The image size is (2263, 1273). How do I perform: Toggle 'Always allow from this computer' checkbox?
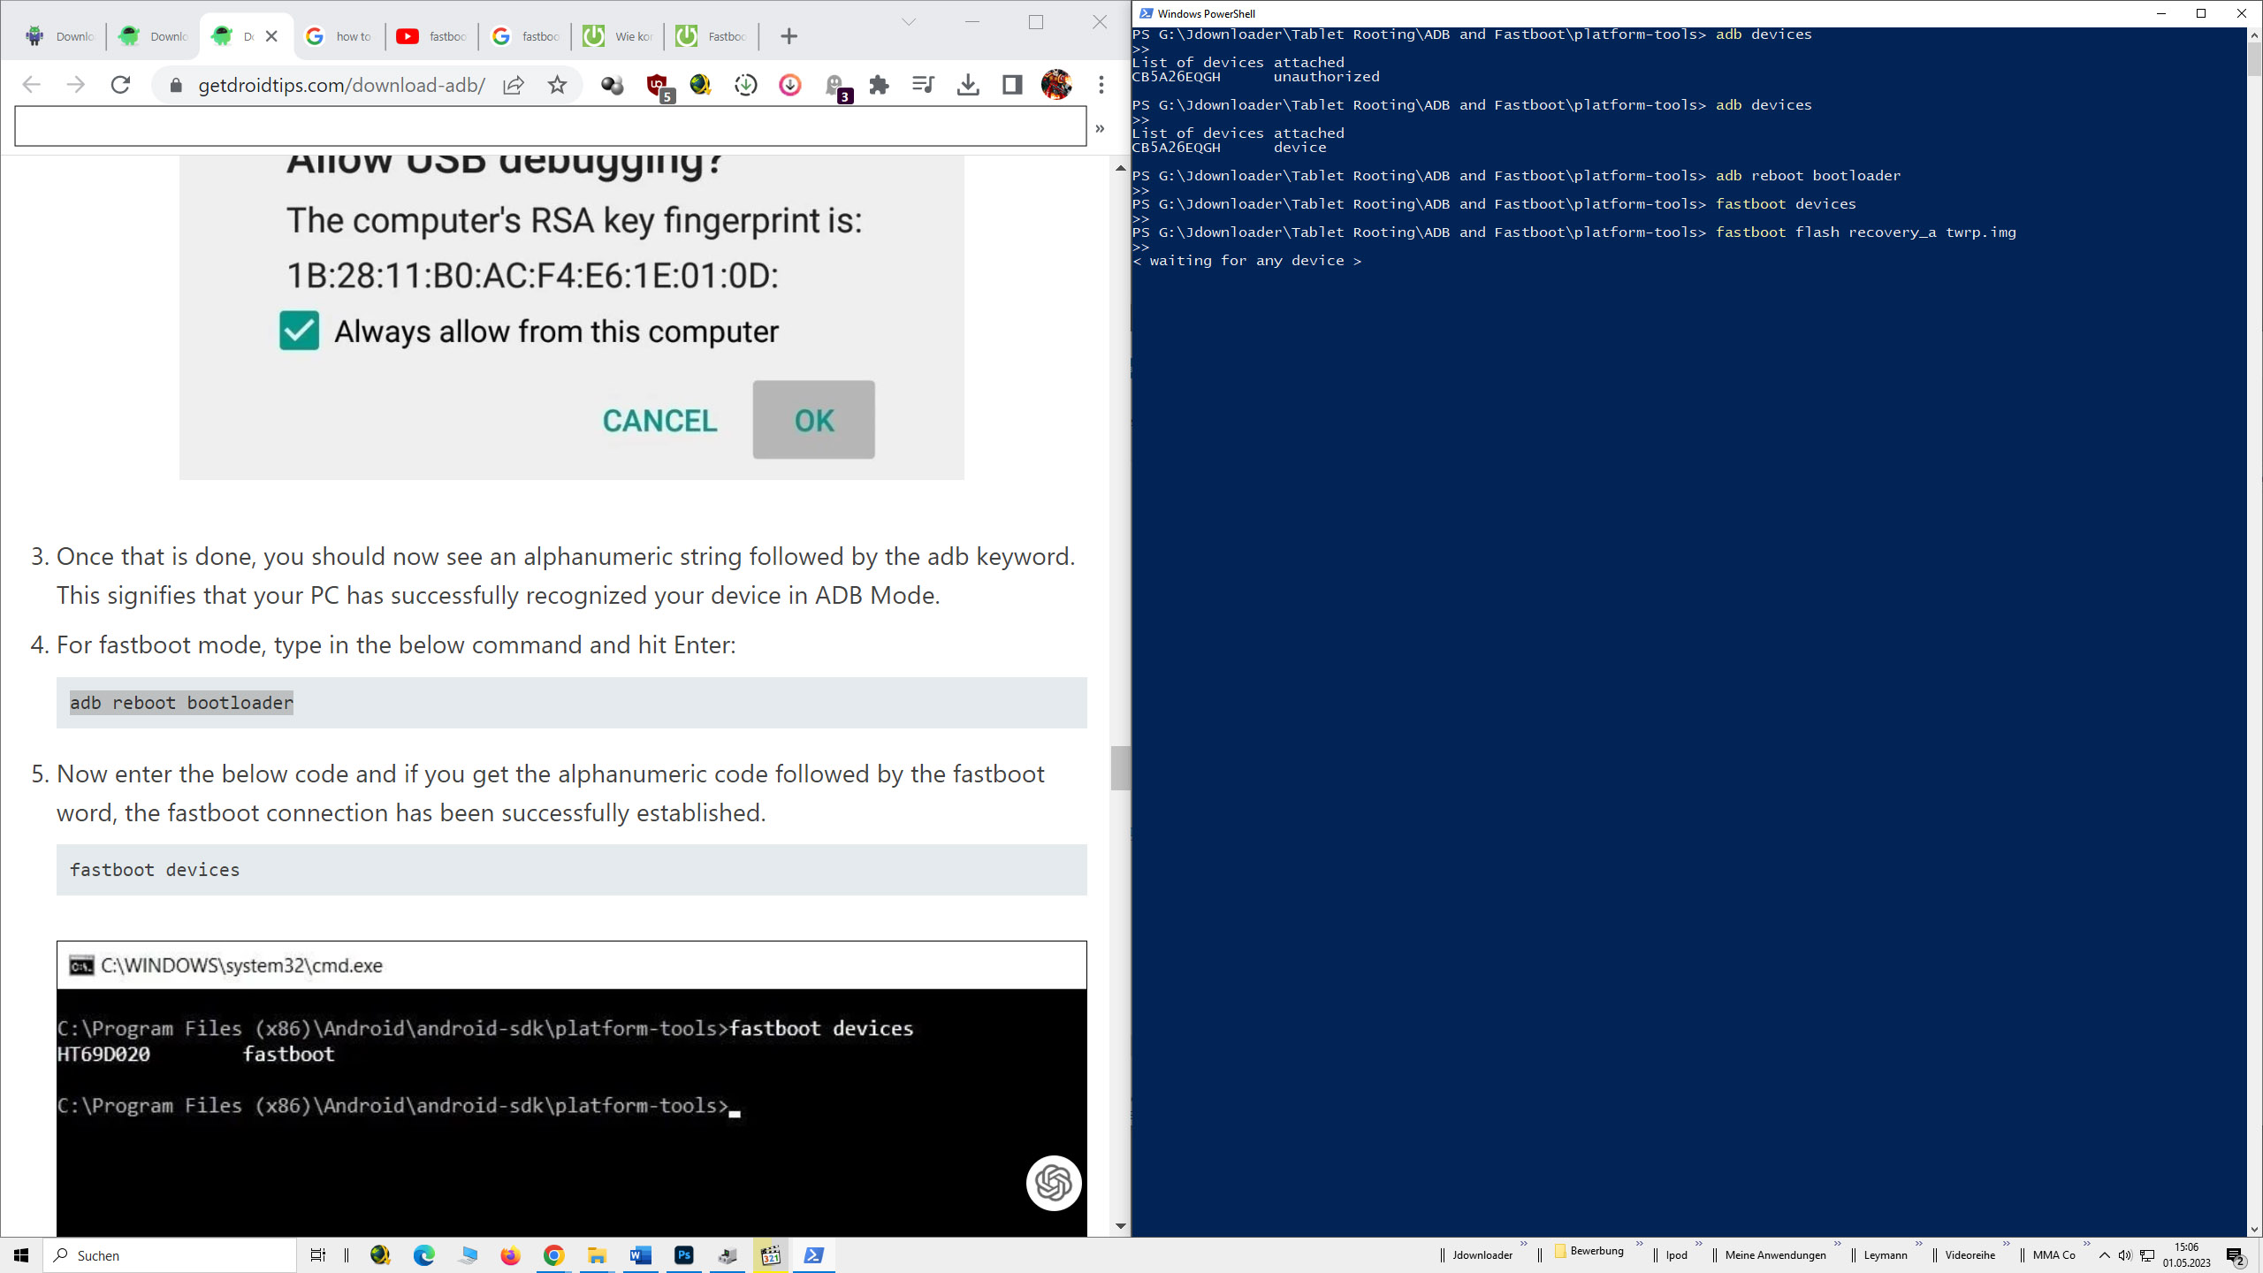[x=299, y=332]
